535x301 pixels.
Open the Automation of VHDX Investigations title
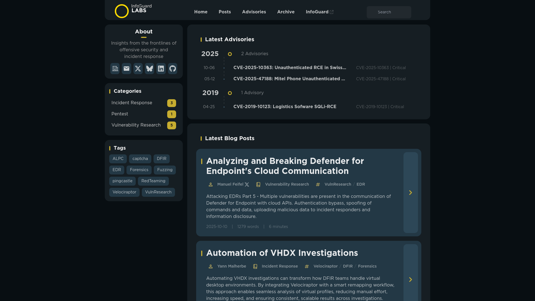(x=282, y=253)
